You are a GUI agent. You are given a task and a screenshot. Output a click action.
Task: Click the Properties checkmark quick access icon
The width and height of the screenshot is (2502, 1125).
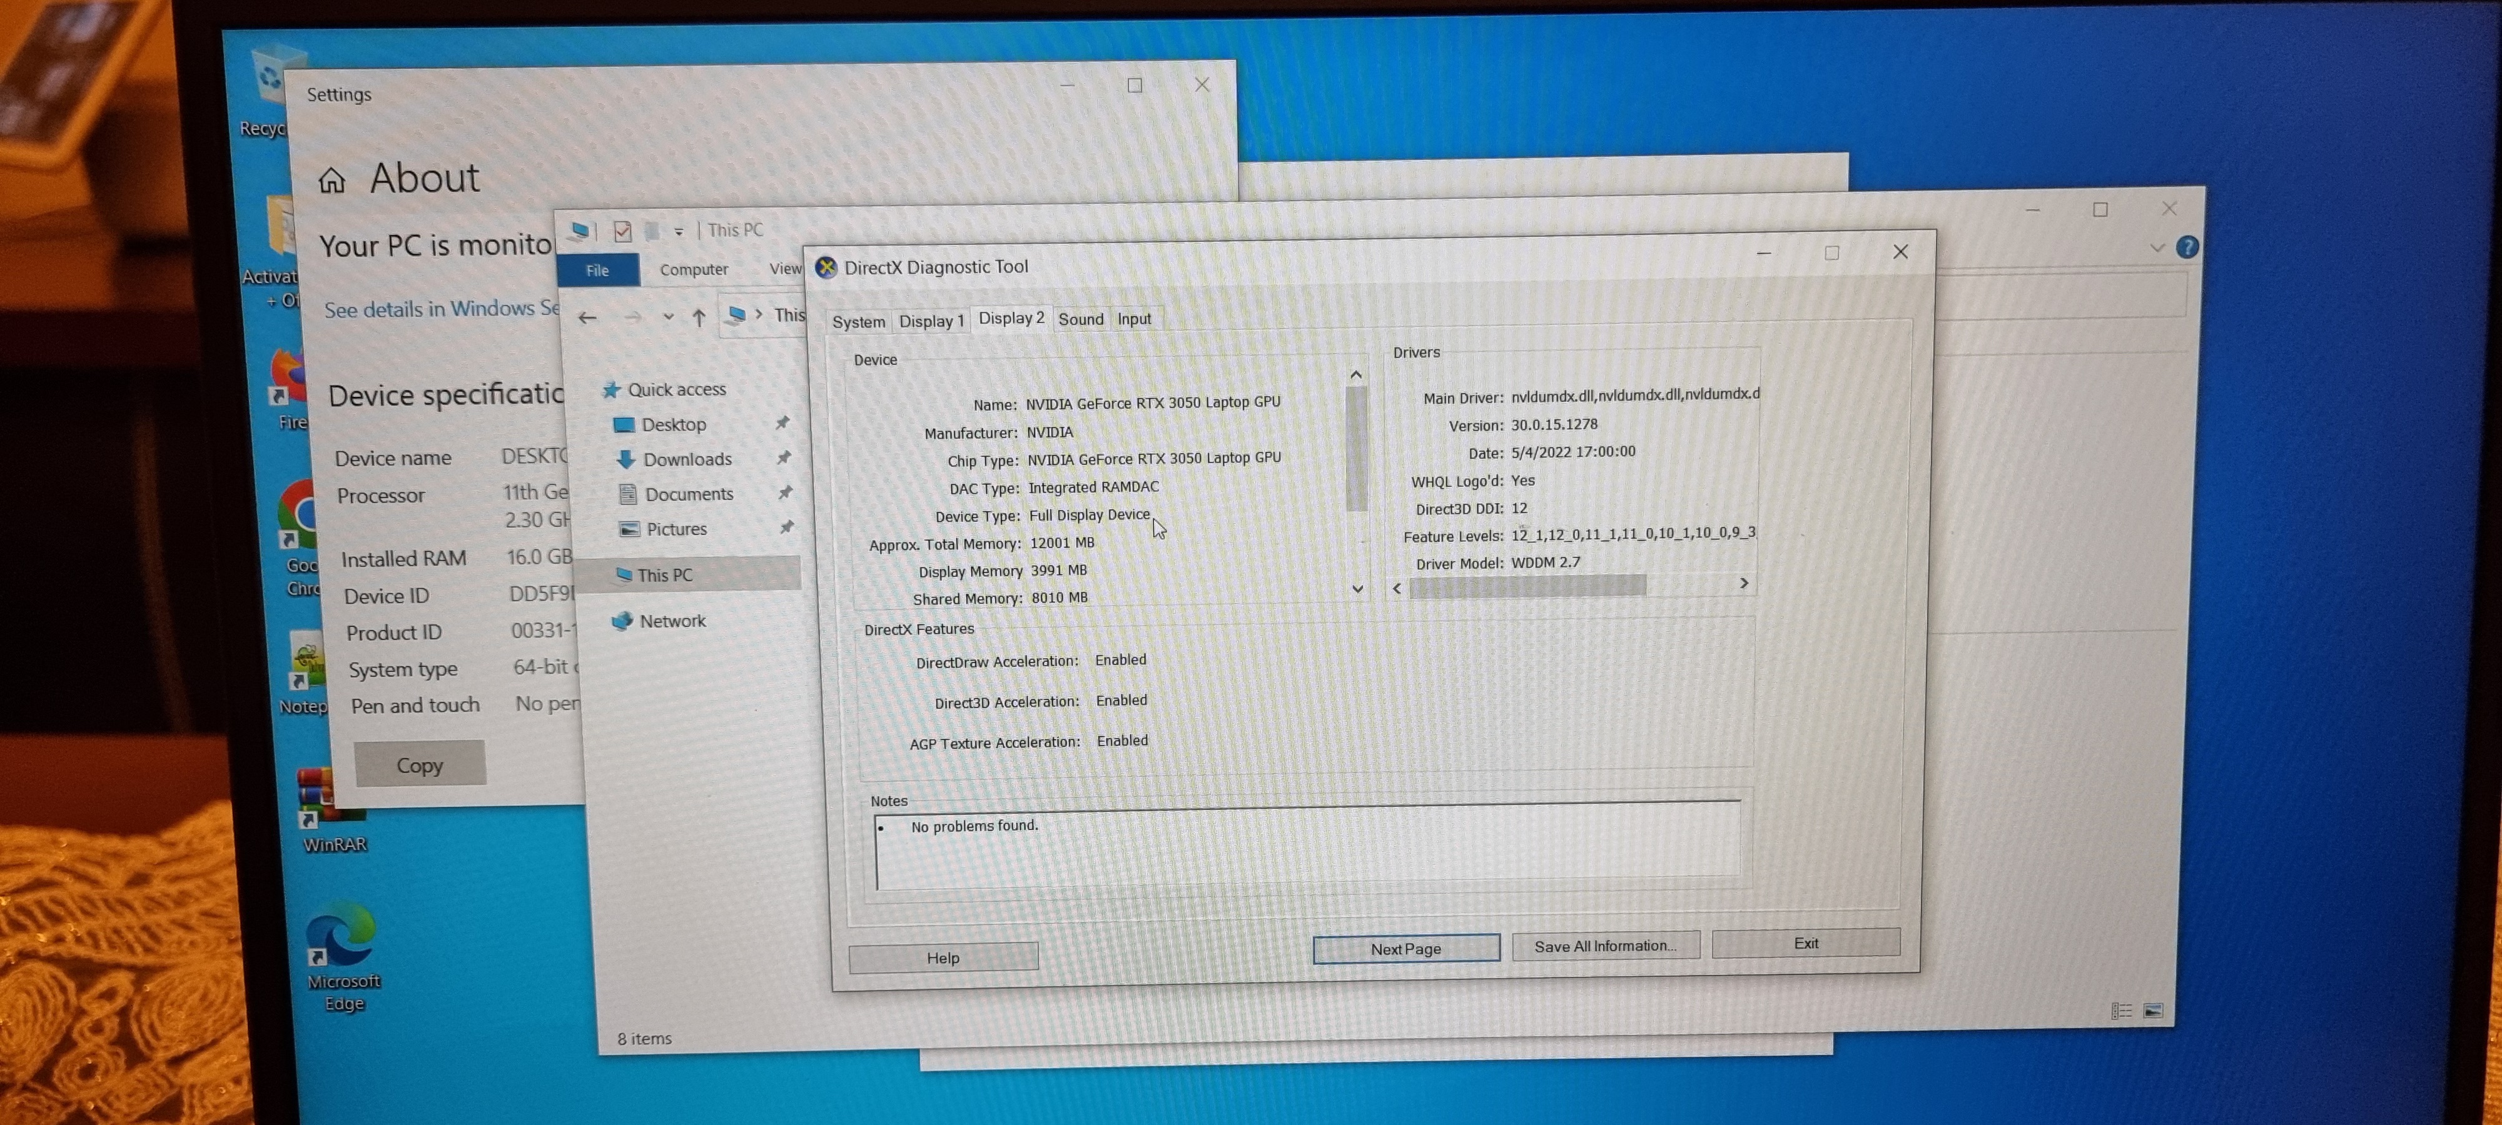pos(622,231)
